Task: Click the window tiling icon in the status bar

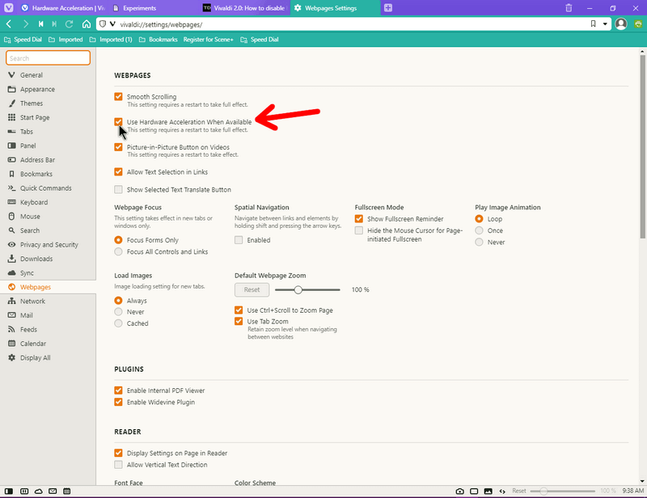Action: pyautogui.click(x=474, y=491)
